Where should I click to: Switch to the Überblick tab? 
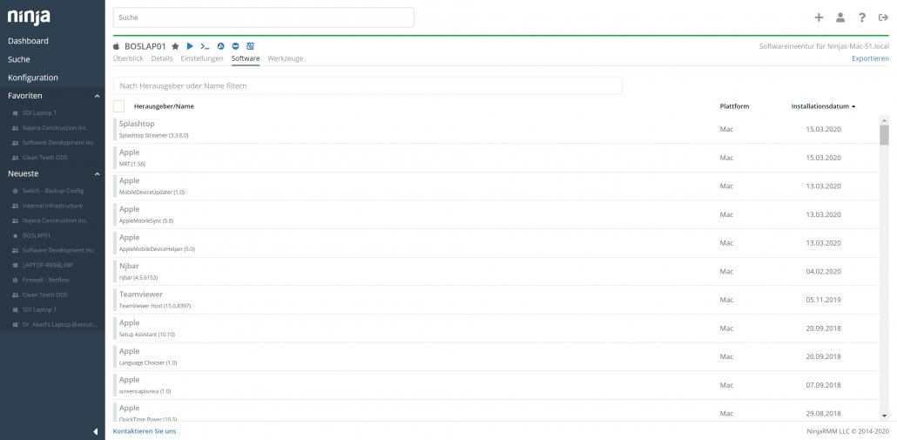128,58
